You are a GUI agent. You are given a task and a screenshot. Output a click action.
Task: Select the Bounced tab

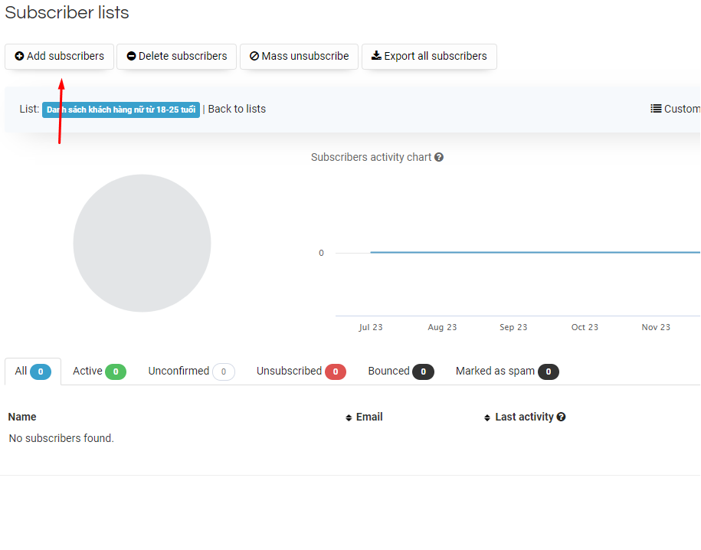(401, 372)
